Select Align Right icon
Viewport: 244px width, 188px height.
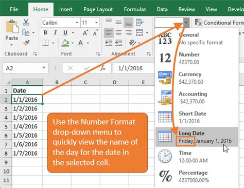click(x=128, y=32)
